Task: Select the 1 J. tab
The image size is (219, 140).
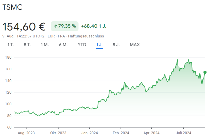Action: tap(99, 45)
